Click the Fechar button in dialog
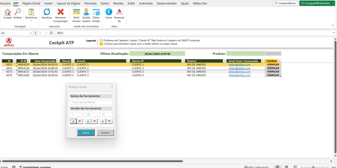 tap(105, 133)
